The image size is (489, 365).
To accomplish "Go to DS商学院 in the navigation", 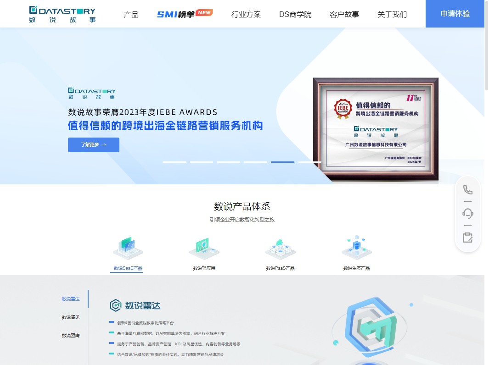I will coord(295,14).
